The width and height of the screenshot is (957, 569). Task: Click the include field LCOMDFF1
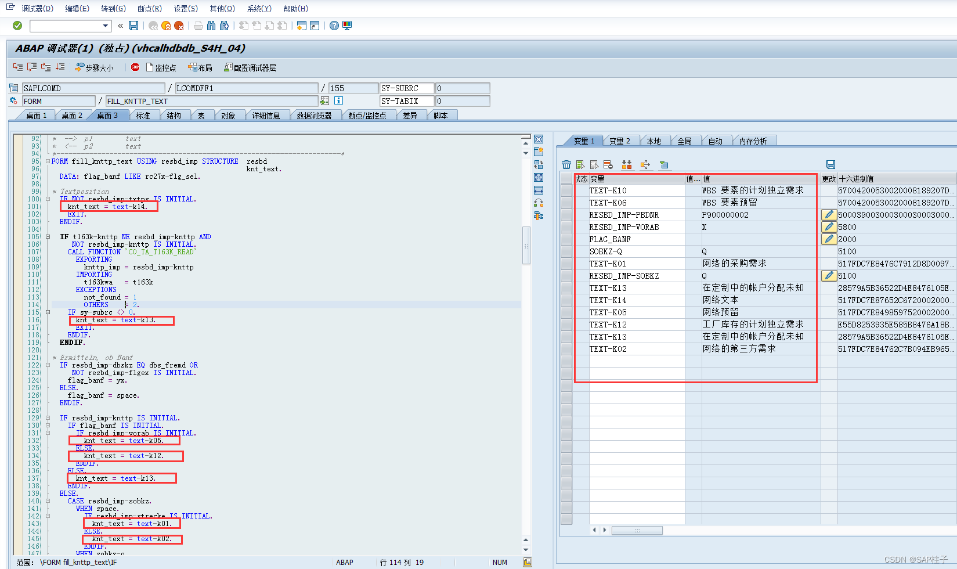(x=246, y=88)
